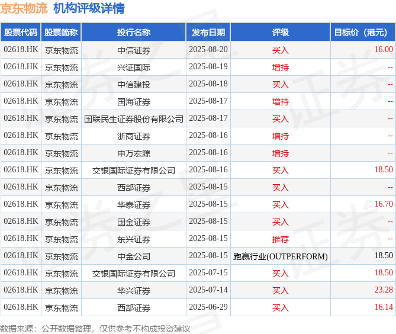Click the 增持 rating of 兴证国际

[281, 68]
